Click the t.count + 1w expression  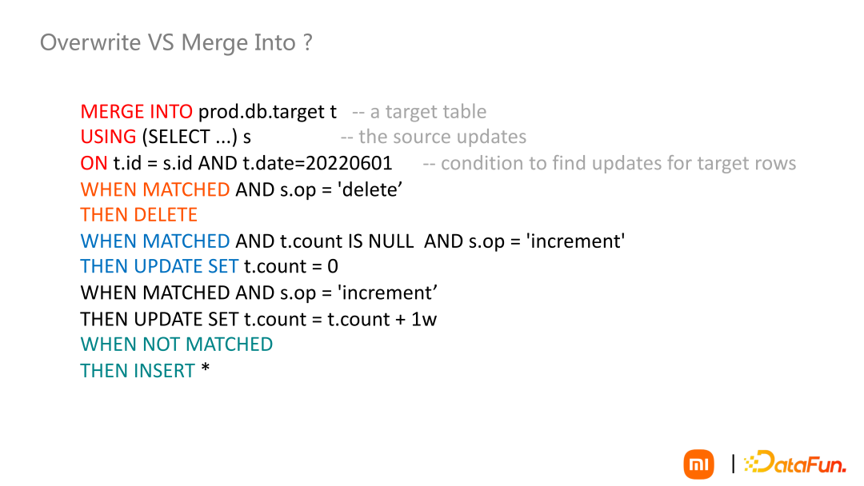click(x=382, y=319)
